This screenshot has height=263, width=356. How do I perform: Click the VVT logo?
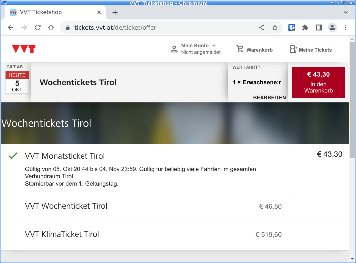pyautogui.click(x=24, y=49)
